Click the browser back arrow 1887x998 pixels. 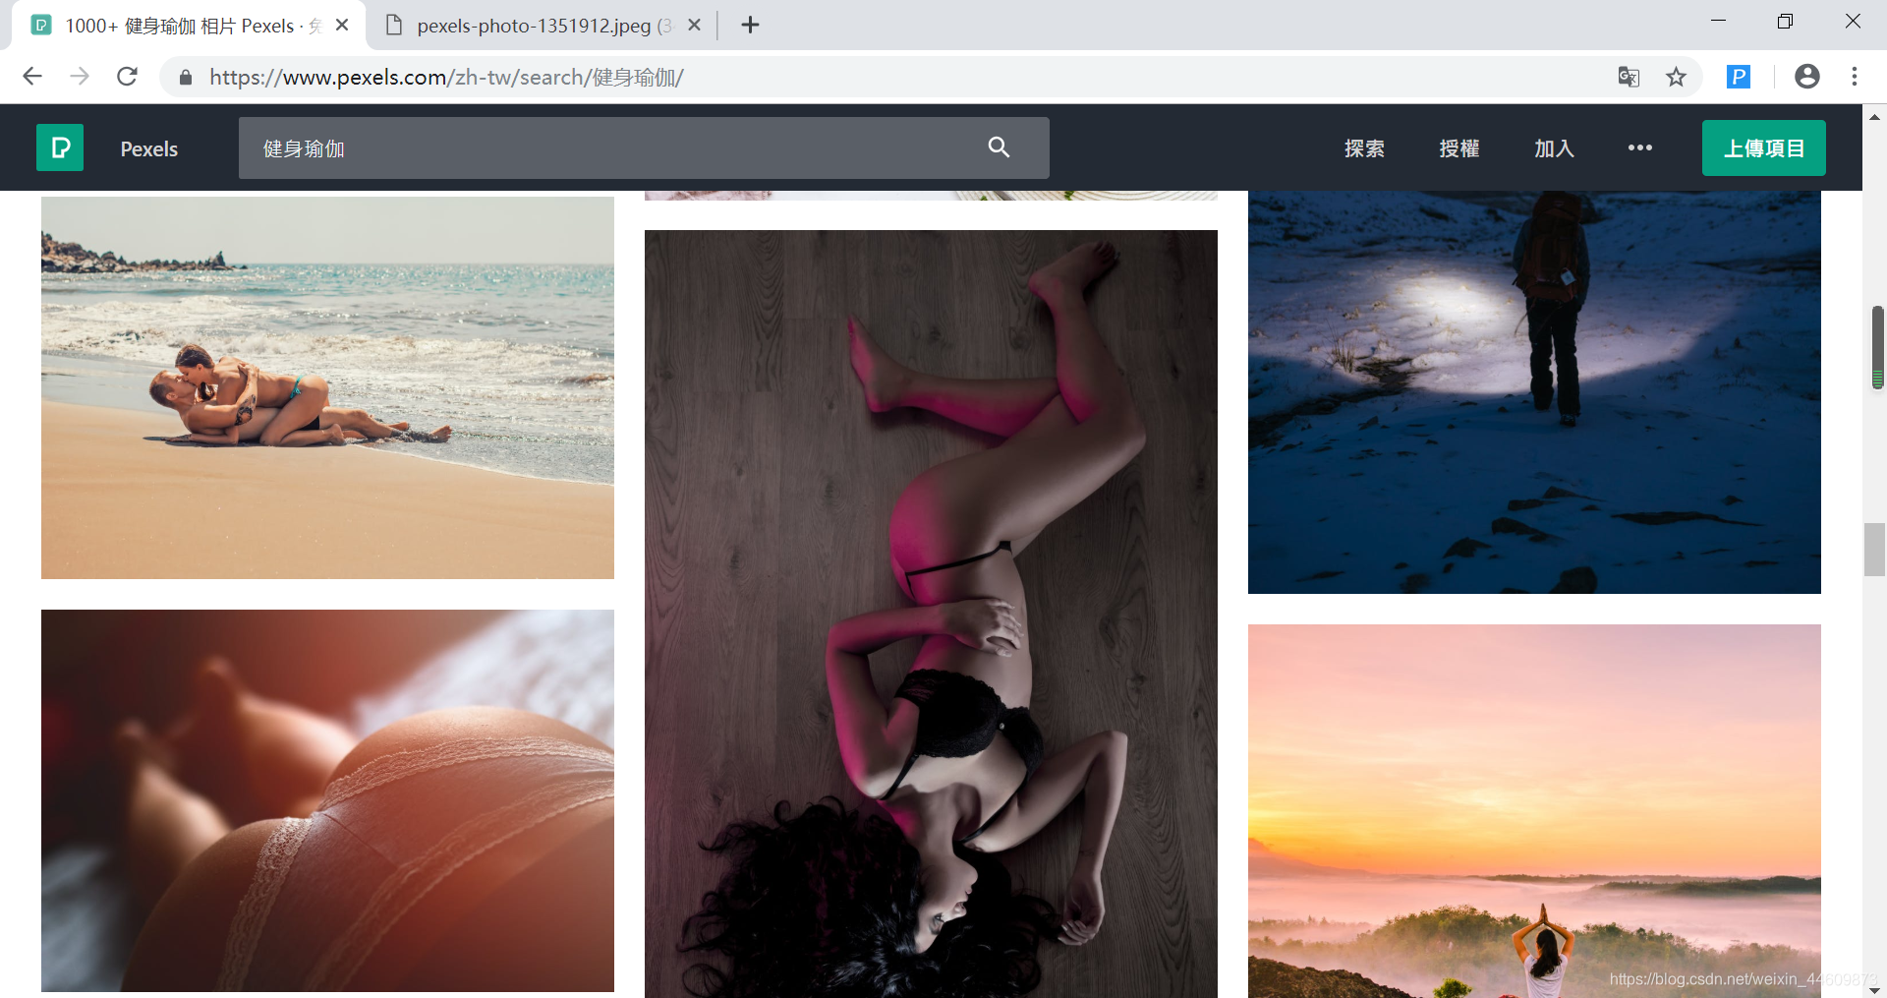tap(32, 77)
